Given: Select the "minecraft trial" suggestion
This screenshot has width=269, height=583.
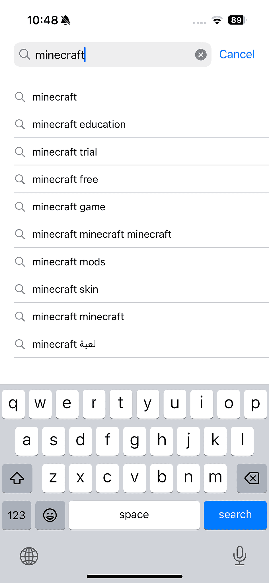Looking at the screenshot, I should (x=64, y=152).
